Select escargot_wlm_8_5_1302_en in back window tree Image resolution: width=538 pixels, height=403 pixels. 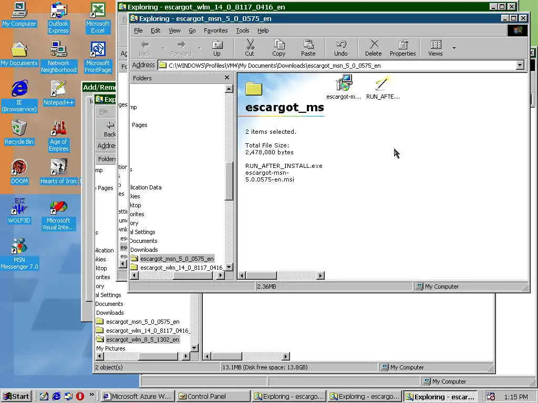[x=142, y=340]
